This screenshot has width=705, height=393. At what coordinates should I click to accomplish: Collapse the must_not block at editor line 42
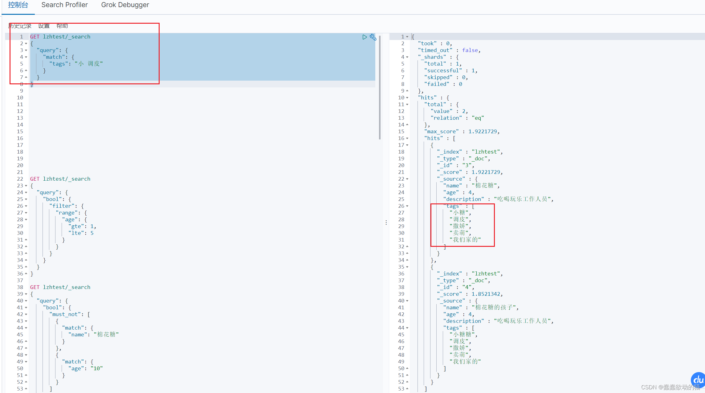(26, 315)
